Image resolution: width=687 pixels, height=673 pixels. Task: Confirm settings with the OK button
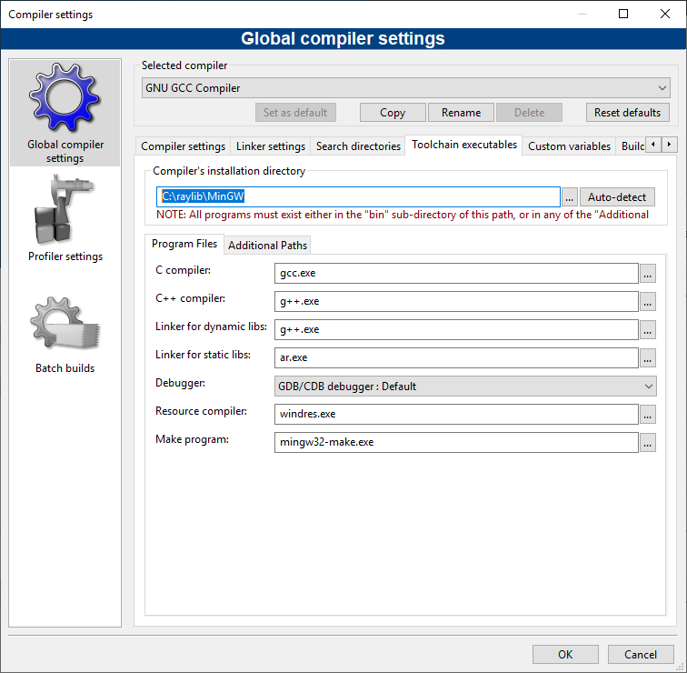(565, 655)
